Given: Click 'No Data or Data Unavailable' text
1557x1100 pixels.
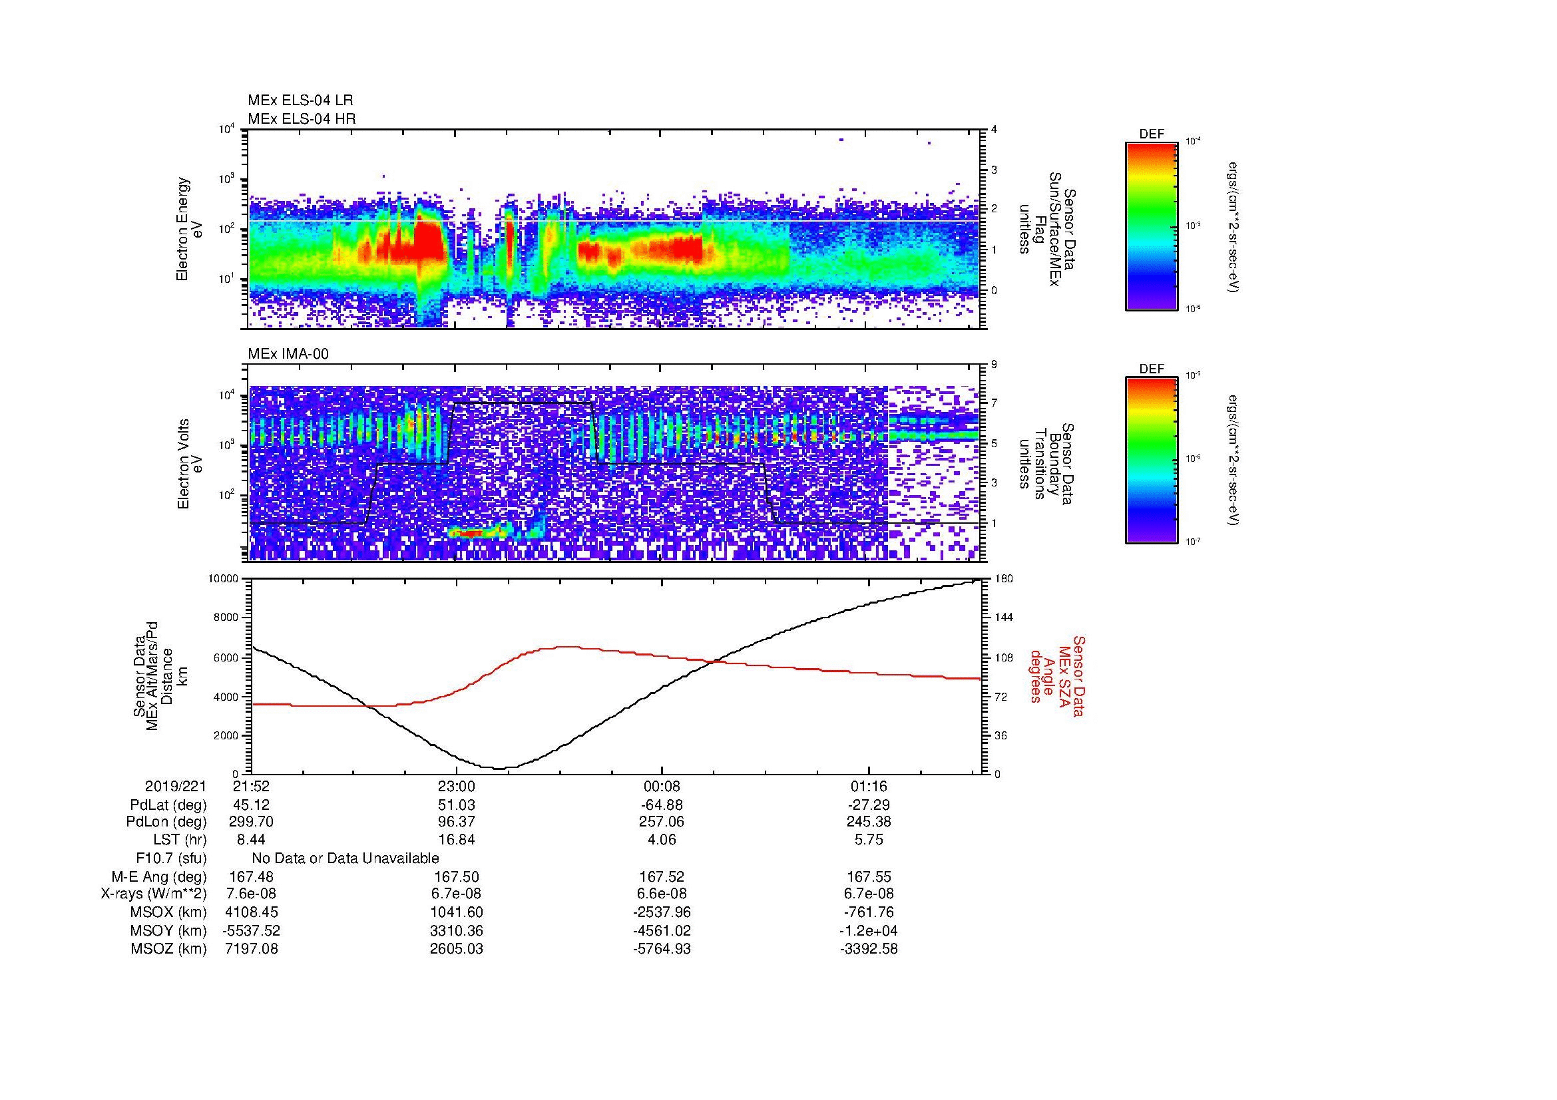Looking at the screenshot, I should [345, 858].
